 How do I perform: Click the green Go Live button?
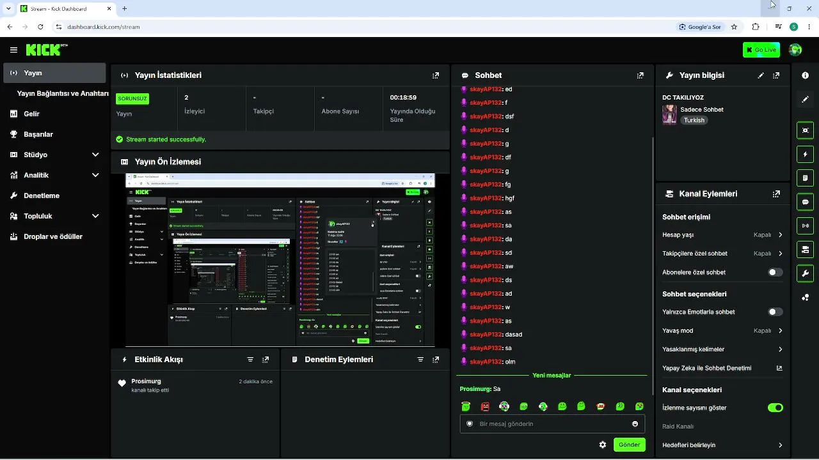coord(761,50)
